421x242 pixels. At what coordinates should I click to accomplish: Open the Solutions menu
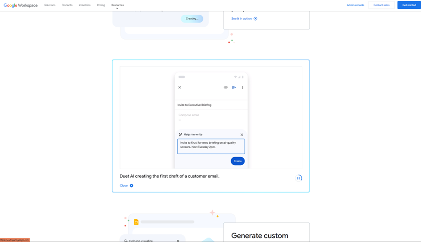tap(50, 5)
